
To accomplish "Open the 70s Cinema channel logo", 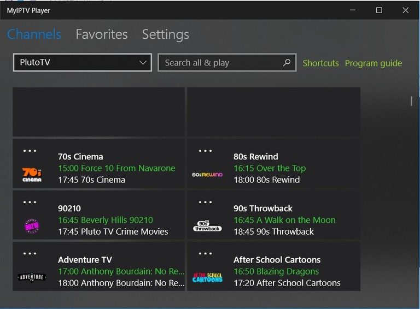I will [x=32, y=175].
